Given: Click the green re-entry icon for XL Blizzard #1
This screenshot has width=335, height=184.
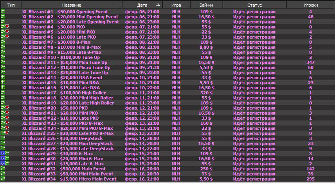Looking at the screenshot, I should point(3,12).
